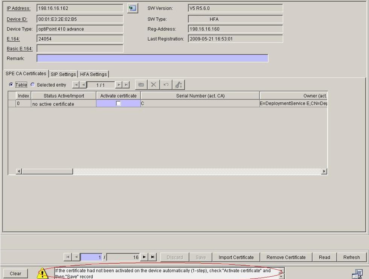Viewport: 369px width, 279px height.
Task: Jump to first record in bottom navigator
Action: (68, 257)
